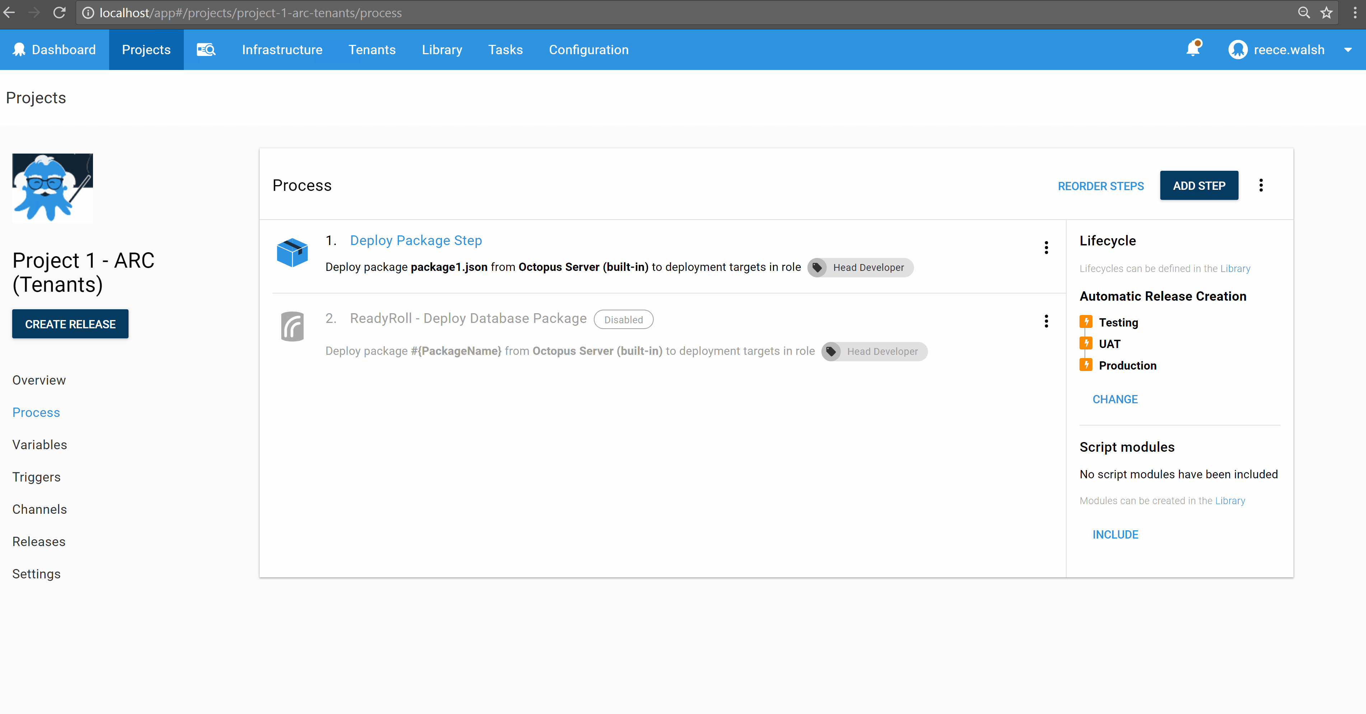Open the Infrastructure menu

coord(282,50)
